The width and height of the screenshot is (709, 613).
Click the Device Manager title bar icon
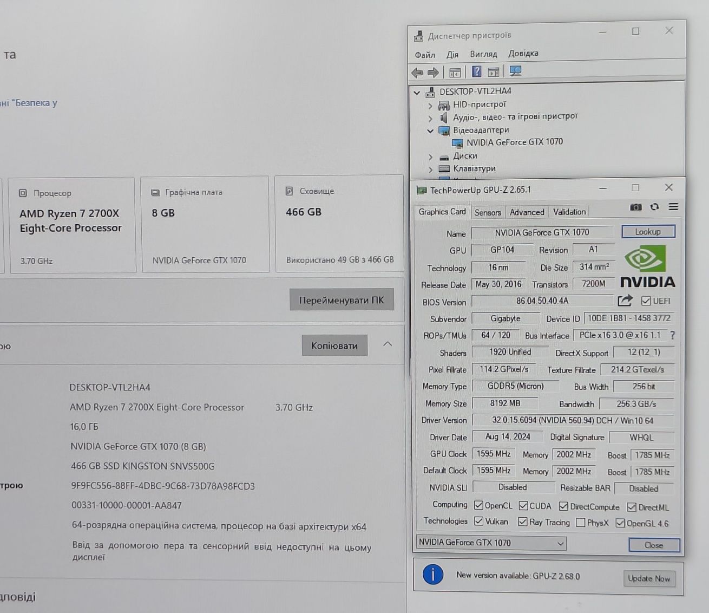[418, 36]
